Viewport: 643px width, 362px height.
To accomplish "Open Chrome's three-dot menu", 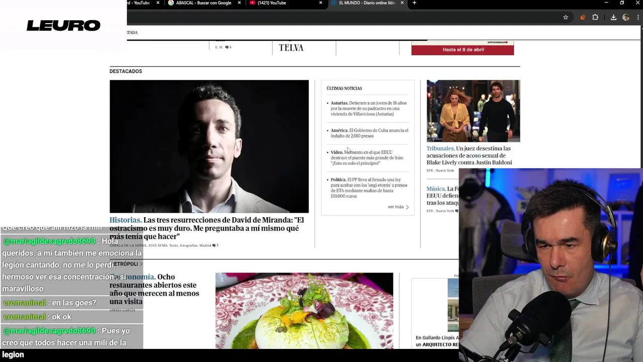I will coord(639,17).
